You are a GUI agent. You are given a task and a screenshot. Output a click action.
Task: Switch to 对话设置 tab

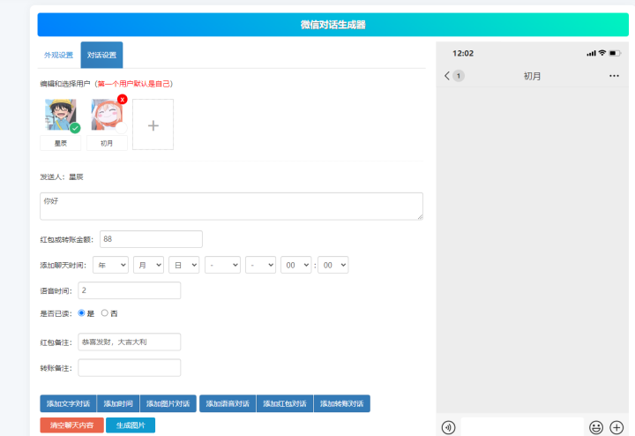click(101, 55)
